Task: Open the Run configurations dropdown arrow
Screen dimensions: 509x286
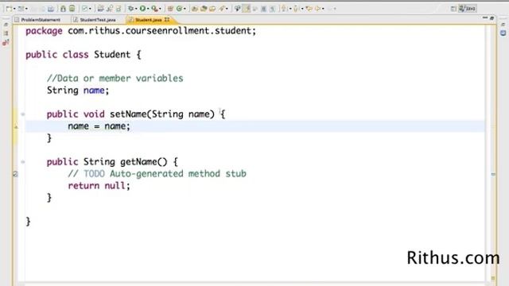Action: coord(148,9)
